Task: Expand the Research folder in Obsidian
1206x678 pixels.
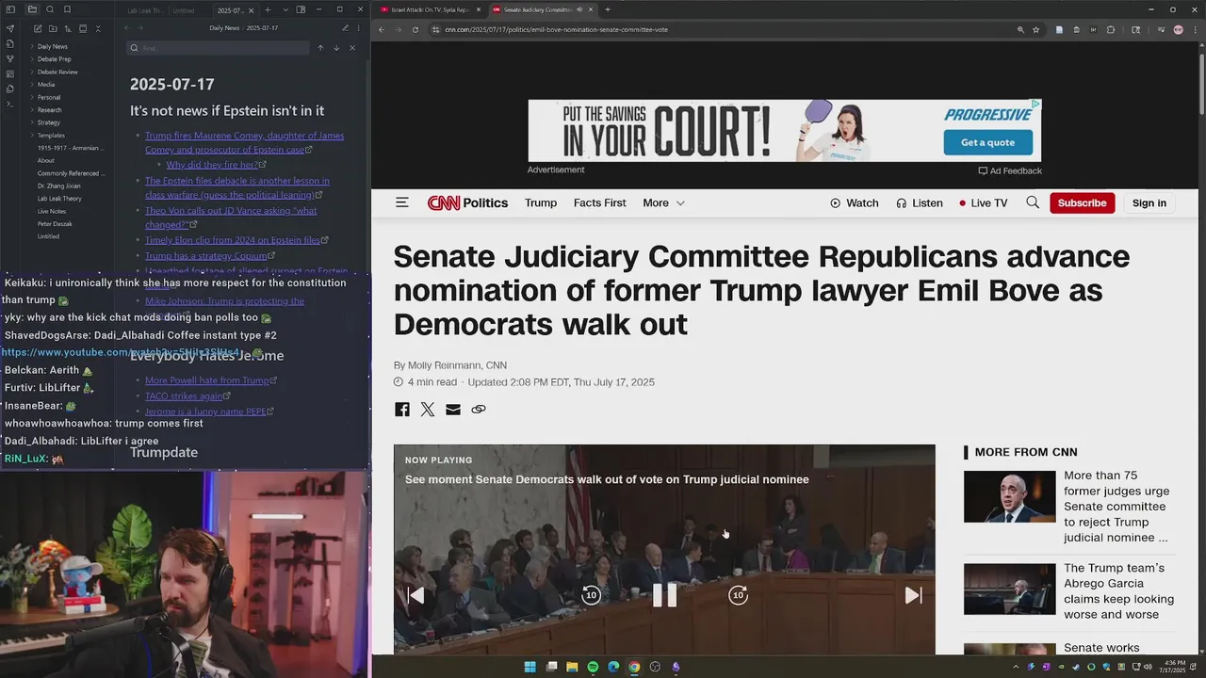Action: click(x=49, y=110)
